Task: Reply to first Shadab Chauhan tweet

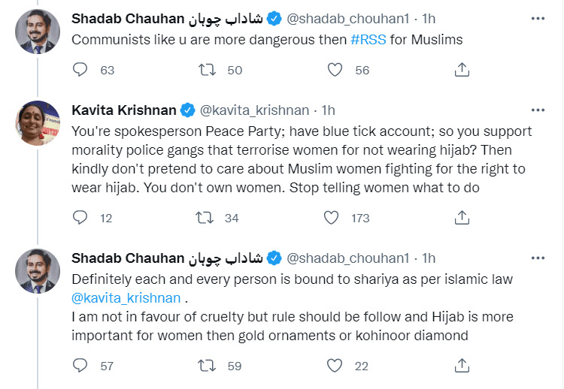Action: pyautogui.click(x=81, y=70)
